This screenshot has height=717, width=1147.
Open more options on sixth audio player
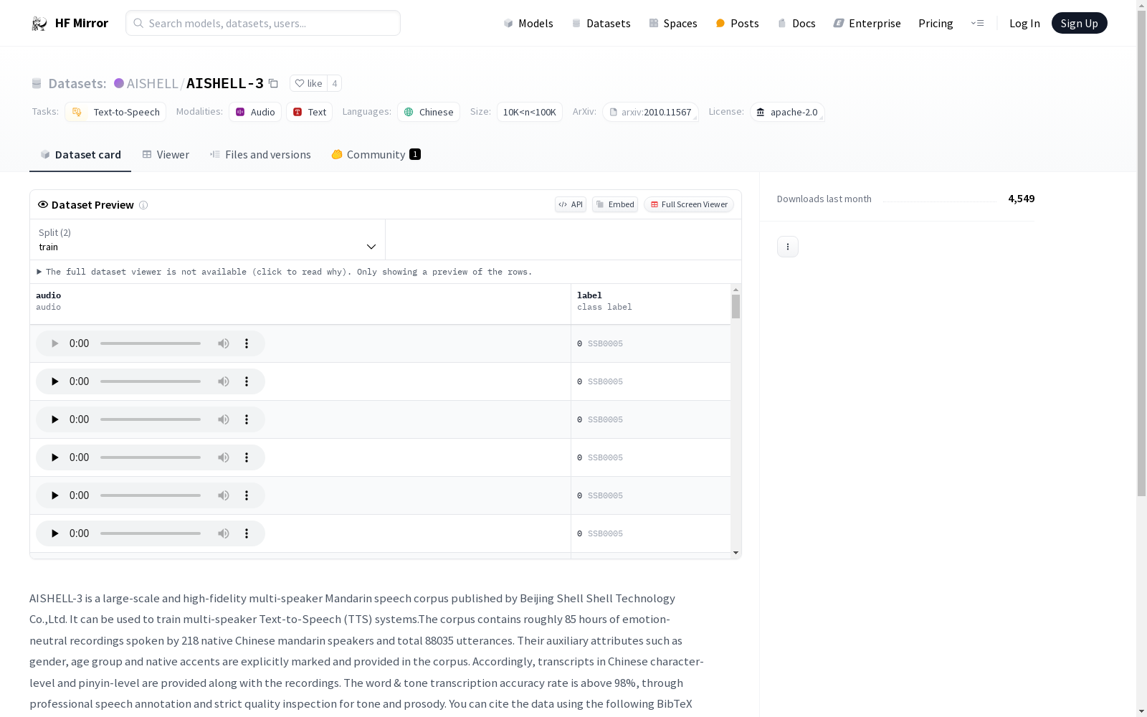[247, 533]
